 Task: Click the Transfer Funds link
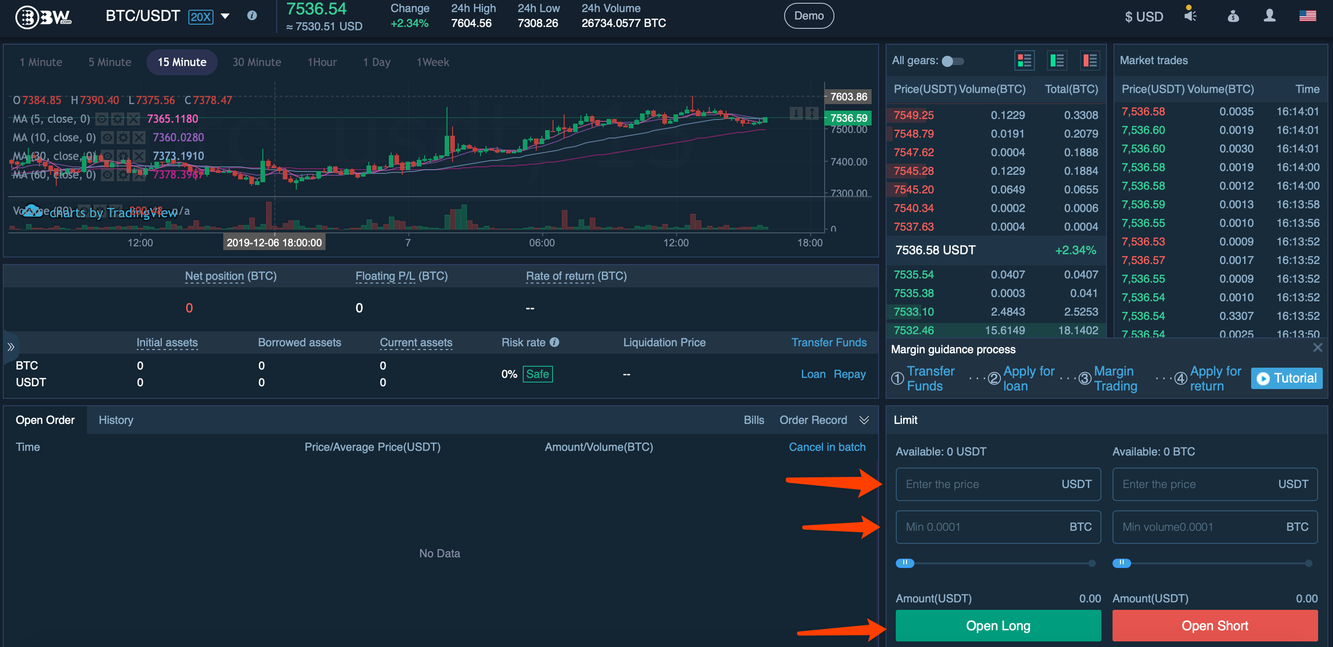[x=828, y=343]
